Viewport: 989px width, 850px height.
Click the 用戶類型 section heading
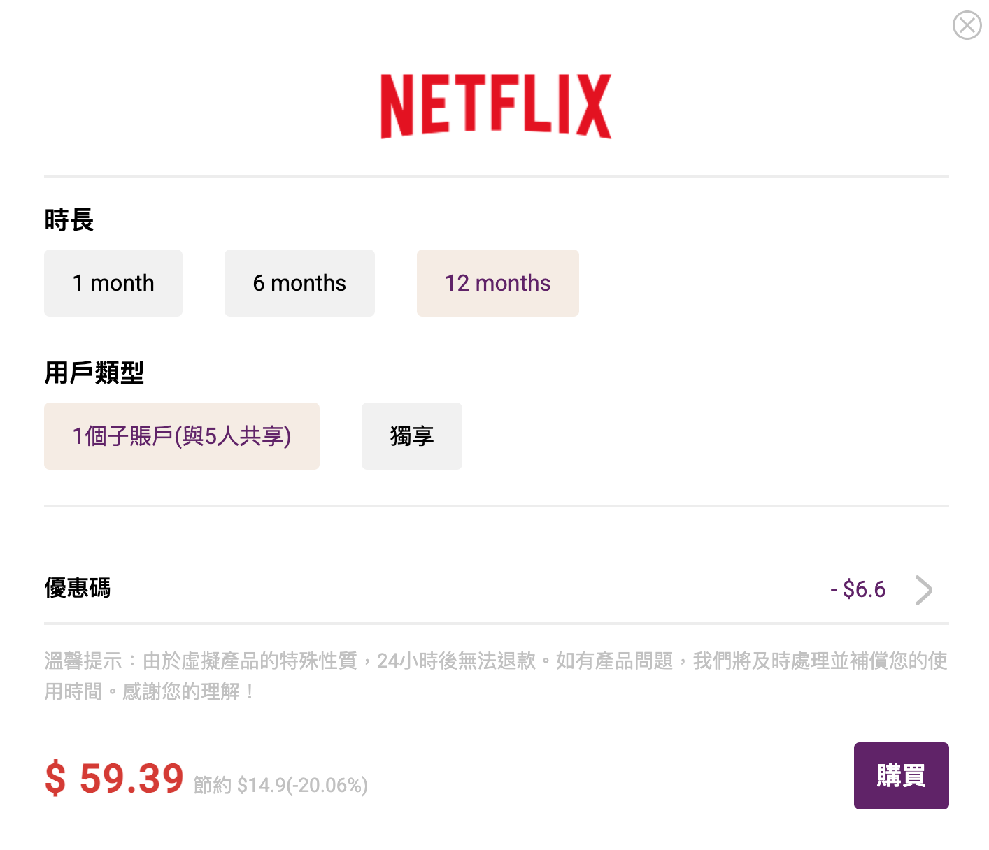tap(94, 373)
